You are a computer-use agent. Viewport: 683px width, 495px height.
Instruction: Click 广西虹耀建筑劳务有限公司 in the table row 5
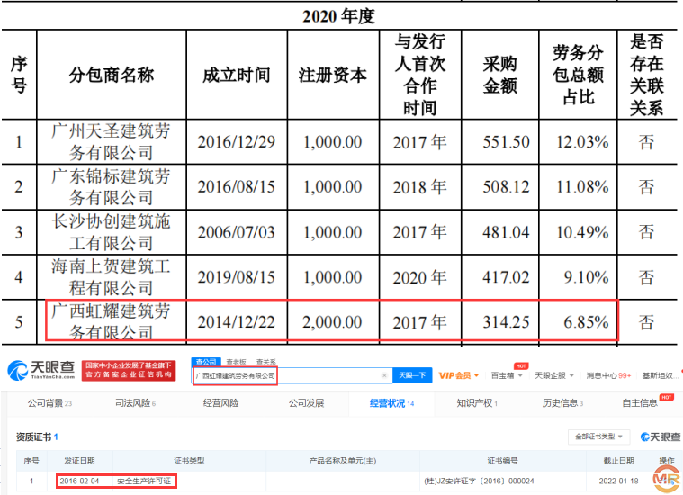pos(111,322)
